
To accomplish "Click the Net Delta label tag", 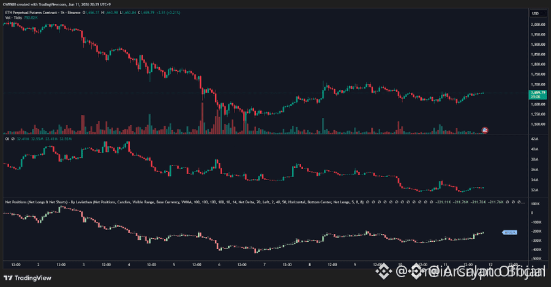I will (x=509, y=232).
